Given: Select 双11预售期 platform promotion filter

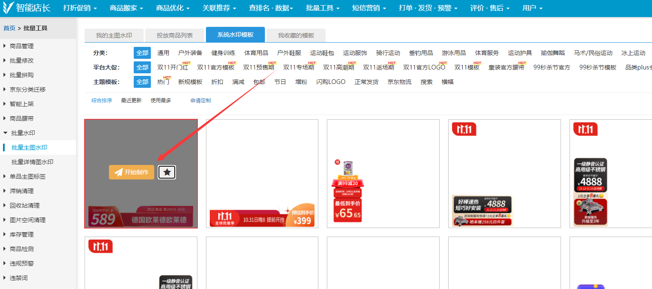Looking at the screenshot, I should click(258, 67).
